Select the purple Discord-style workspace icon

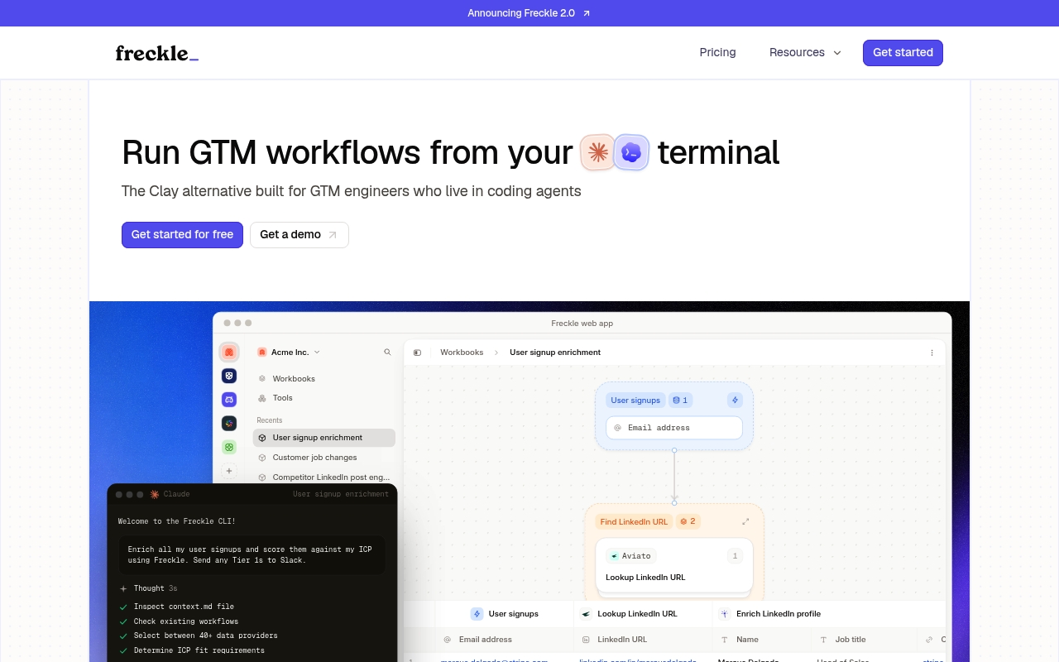[x=229, y=400]
